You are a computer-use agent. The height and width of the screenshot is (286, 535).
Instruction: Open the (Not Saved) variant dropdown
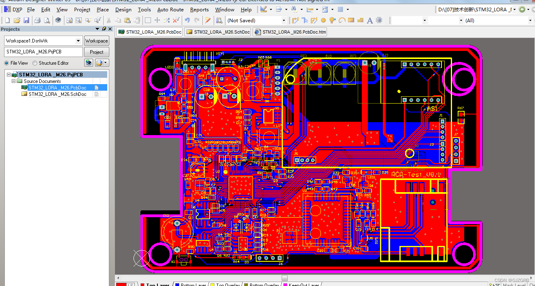click(284, 20)
